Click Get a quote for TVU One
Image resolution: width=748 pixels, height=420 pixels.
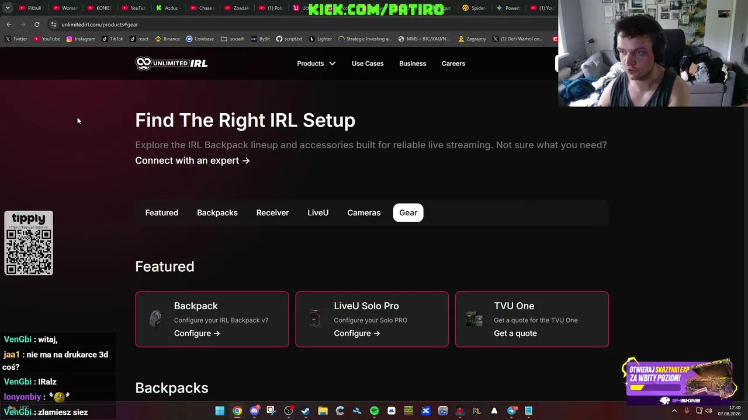515,333
